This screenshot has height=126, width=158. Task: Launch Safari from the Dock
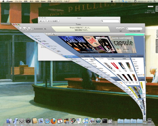pyautogui.click(x=47, y=121)
